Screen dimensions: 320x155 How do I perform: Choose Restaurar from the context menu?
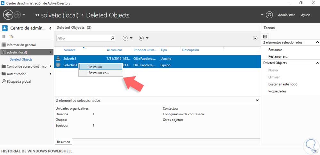pos(95,67)
